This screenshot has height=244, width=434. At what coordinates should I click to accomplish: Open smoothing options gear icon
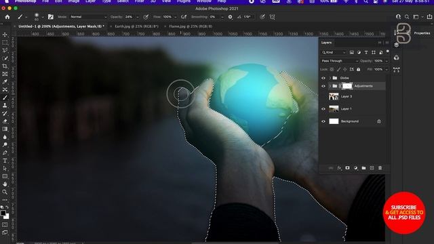click(x=230, y=17)
